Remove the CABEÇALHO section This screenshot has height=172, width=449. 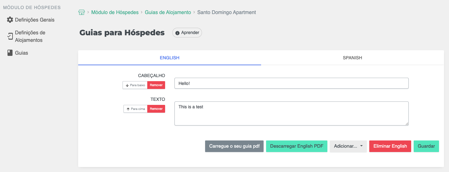pyautogui.click(x=156, y=85)
